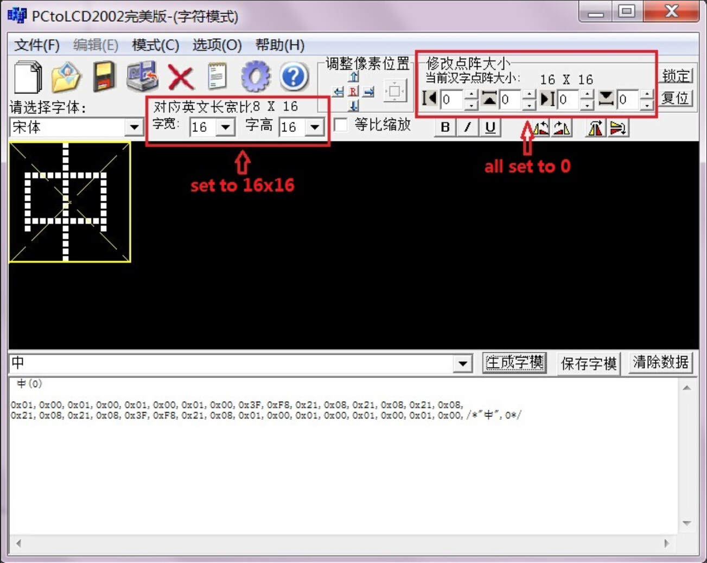This screenshot has width=707, height=563.
Task: Open the 字高 height dropdown
Action: pos(314,128)
